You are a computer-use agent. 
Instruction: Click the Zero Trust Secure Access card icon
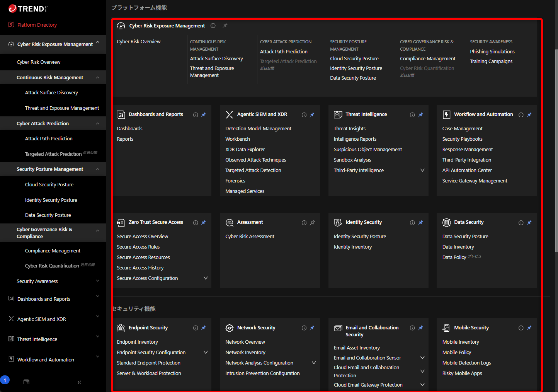coord(121,222)
